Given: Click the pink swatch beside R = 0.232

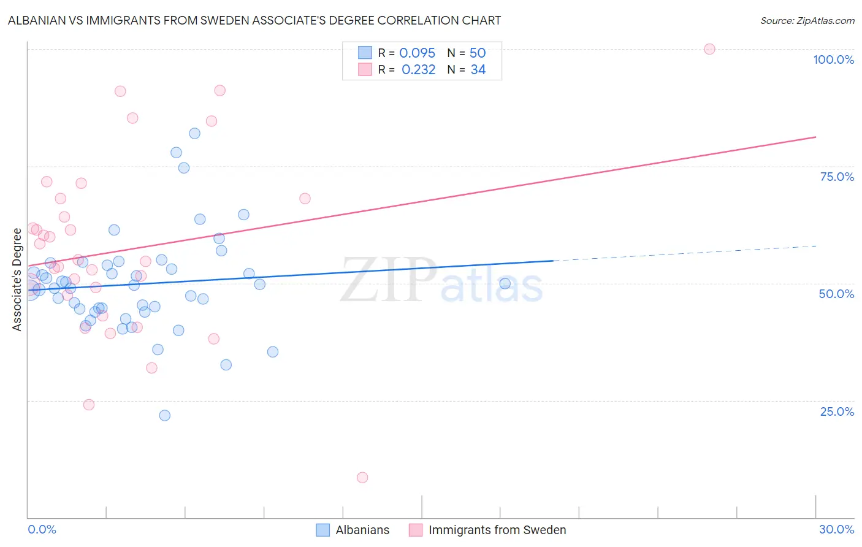Looking at the screenshot, I should (365, 69).
